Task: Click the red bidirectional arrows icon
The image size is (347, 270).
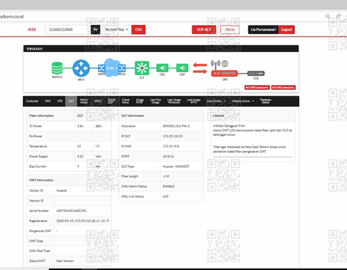Action: tap(200, 69)
